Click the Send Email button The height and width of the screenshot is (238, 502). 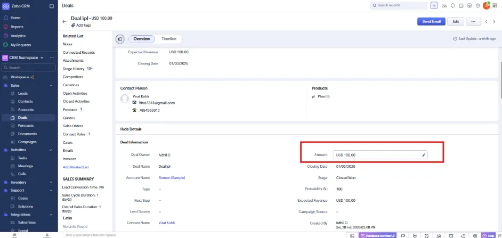(x=431, y=21)
